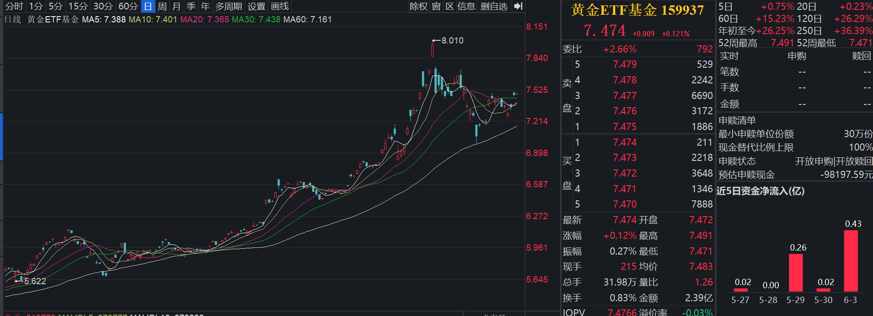Viewport: 873px width, 316px height.
Task: Select the 15分 period tab
Action: (x=78, y=6)
